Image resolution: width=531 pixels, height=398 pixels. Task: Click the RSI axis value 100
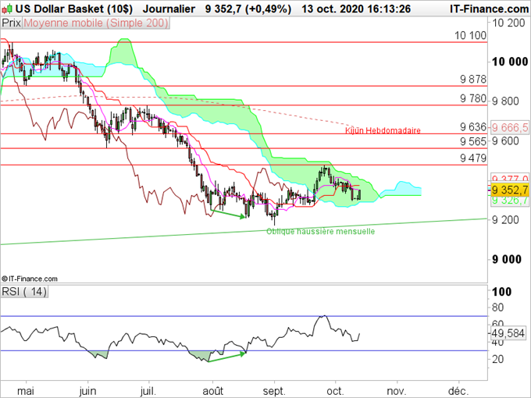click(501, 292)
